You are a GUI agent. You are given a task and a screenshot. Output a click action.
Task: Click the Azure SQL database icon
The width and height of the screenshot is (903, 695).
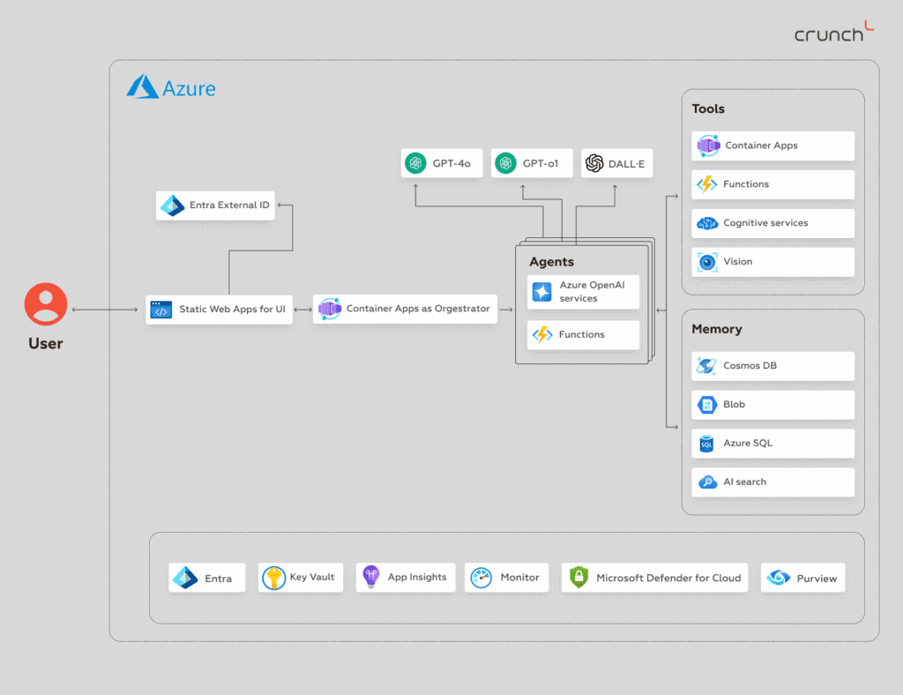click(x=706, y=444)
